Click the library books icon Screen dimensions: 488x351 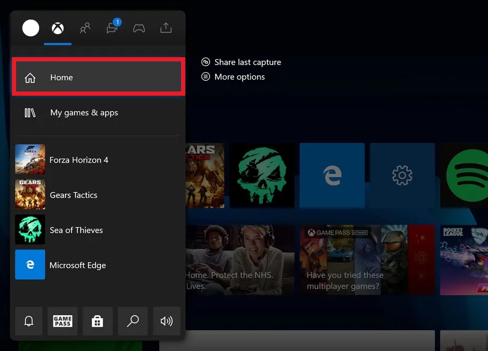tap(30, 113)
